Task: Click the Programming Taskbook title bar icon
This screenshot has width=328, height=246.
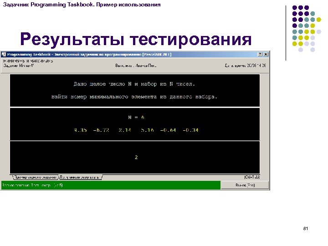Action: click(x=4, y=55)
